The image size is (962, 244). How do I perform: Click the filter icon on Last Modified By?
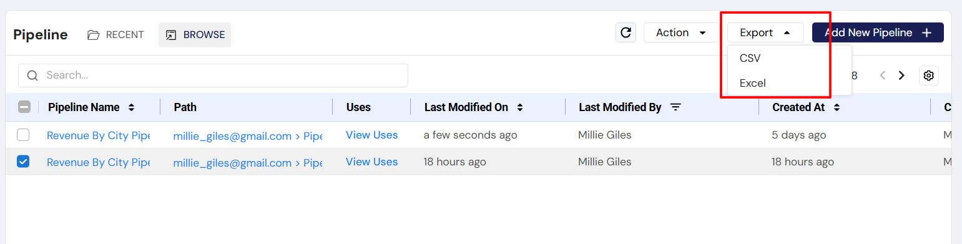click(675, 107)
